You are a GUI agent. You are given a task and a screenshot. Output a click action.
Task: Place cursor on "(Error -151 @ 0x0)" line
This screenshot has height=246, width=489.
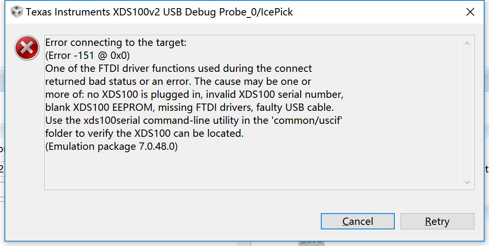[x=87, y=55]
